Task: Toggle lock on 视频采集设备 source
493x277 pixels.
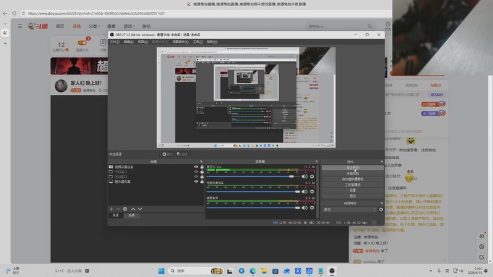Action: pos(202,167)
